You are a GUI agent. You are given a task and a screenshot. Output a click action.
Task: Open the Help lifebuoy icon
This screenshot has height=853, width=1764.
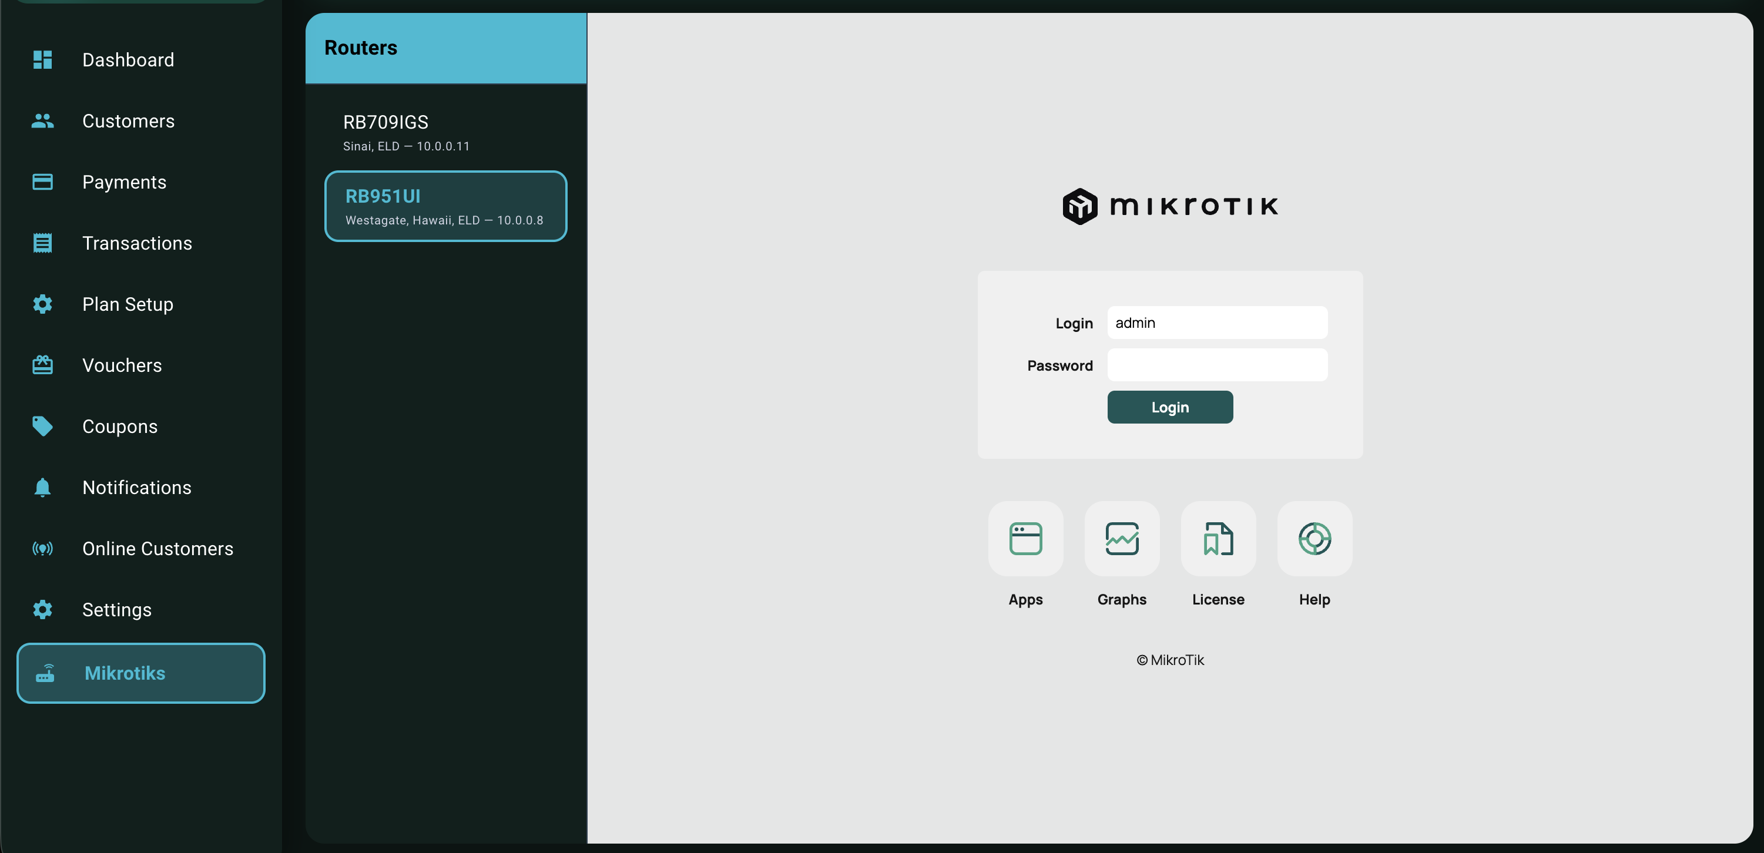coord(1314,539)
